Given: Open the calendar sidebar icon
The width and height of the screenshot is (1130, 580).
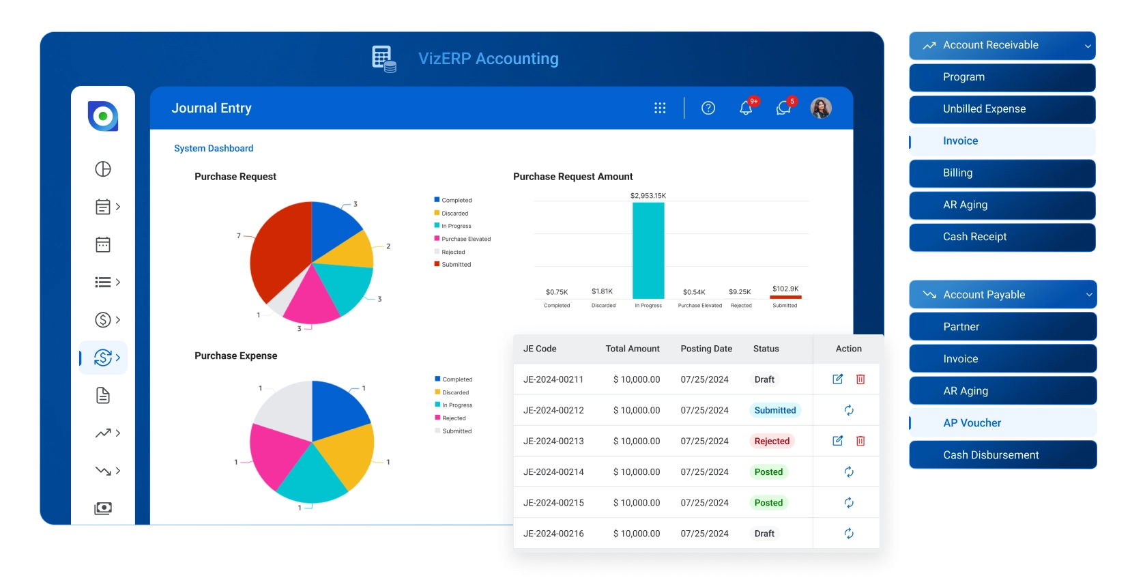Looking at the screenshot, I should pos(103,244).
